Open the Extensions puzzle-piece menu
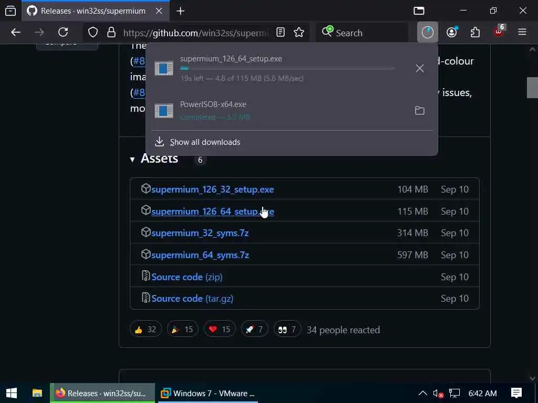The width and height of the screenshot is (538, 403). 475,32
